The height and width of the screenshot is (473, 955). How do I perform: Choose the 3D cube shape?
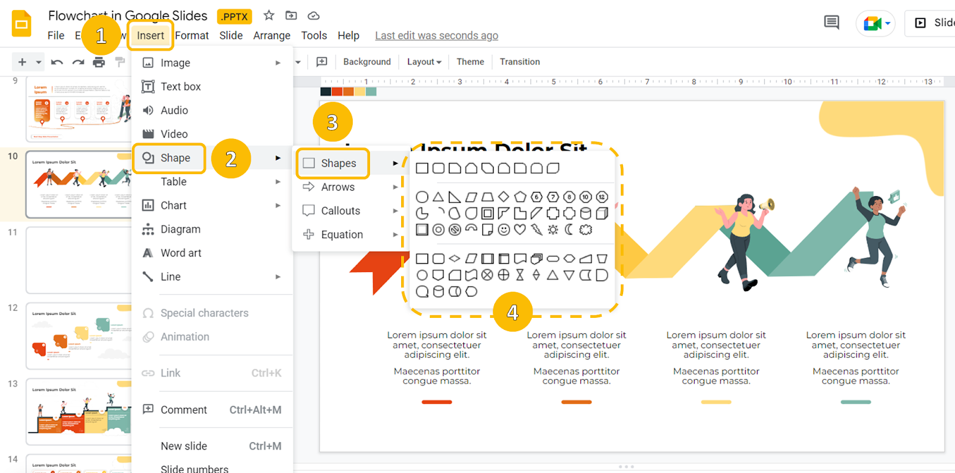pyautogui.click(x=602, y=213)
